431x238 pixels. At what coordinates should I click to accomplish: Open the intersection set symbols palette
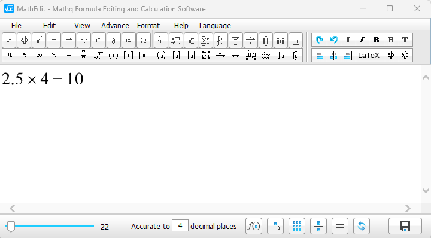pos(99,41)
